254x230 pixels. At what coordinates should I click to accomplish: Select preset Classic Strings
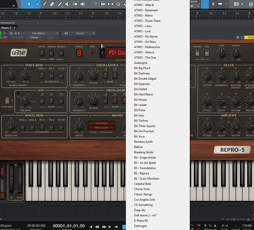click(x=143, y=194)
